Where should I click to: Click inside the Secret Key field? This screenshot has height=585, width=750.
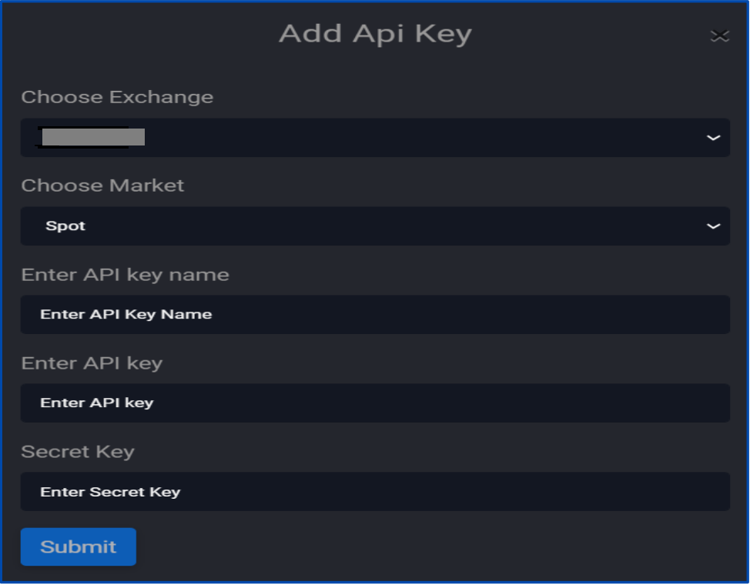point(375,491)
